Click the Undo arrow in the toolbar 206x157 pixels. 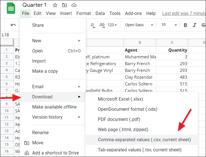click(13, 25)
